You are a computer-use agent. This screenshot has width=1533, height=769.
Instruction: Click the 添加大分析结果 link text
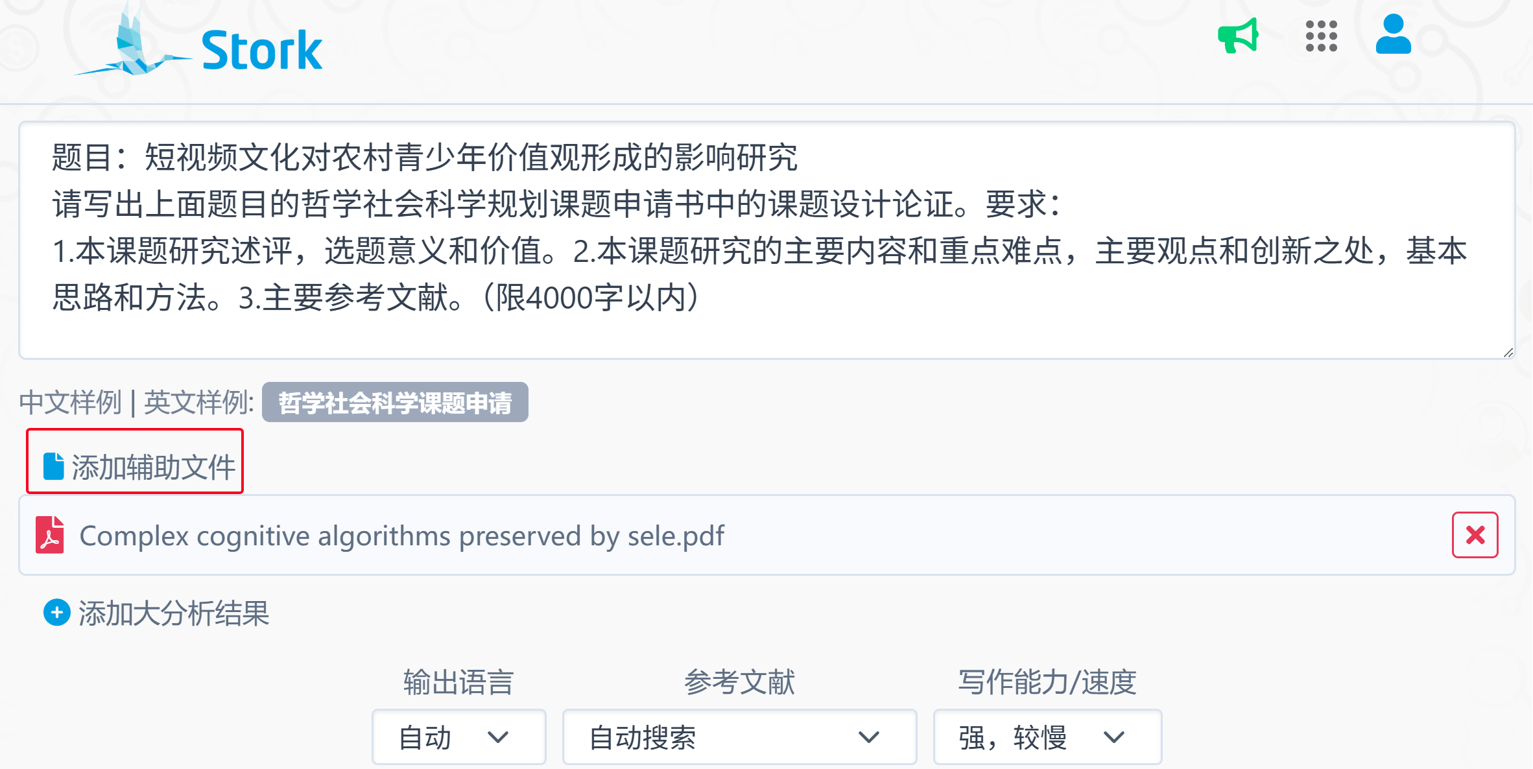[174, 613]
